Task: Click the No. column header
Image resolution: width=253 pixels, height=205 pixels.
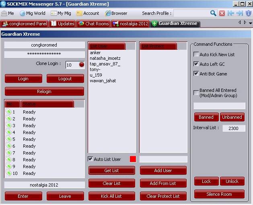Action: coord(12,104)
